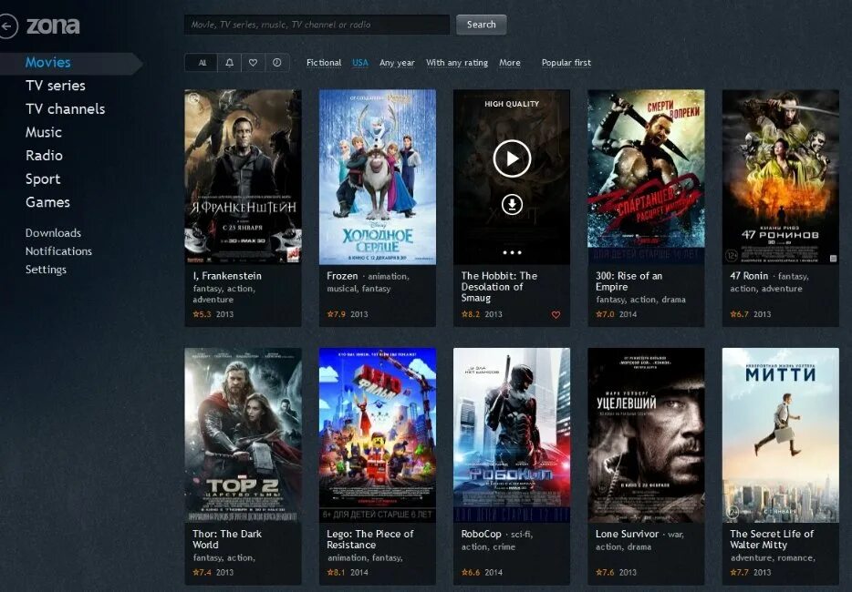Click the RoboCop title text
The height and width of the screenshot is (592, 852).
tap(482, 535)
